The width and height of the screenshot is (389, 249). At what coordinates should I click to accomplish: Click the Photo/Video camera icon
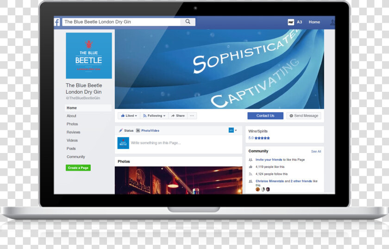[138, 130]
